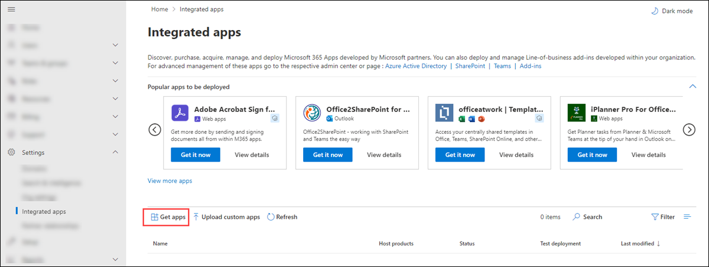Click the Filter button label
Screen dimensions: 709x267
[668, 217]
